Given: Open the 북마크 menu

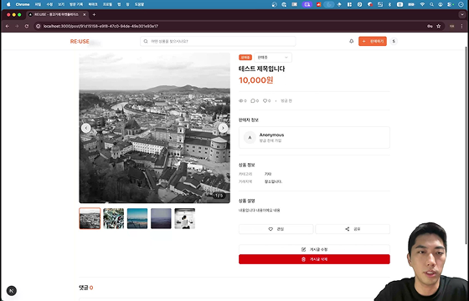Looking at the screenshot, I should [93, 4].
